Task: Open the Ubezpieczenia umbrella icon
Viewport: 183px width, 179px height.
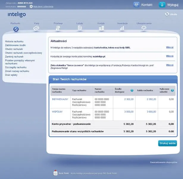Action: (144, 28)
